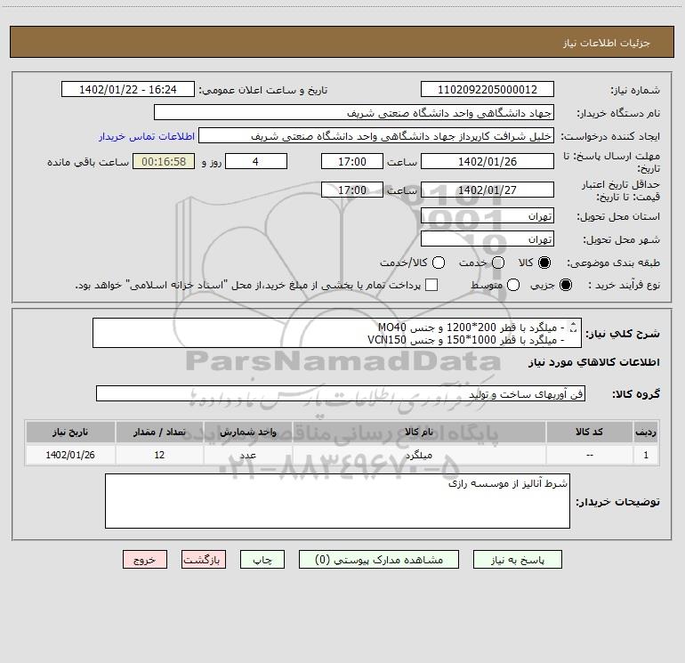Click the price validity hour 17:00 field
Image resolution: width=685 pixels, height=663 pixels.
(352, 190)
